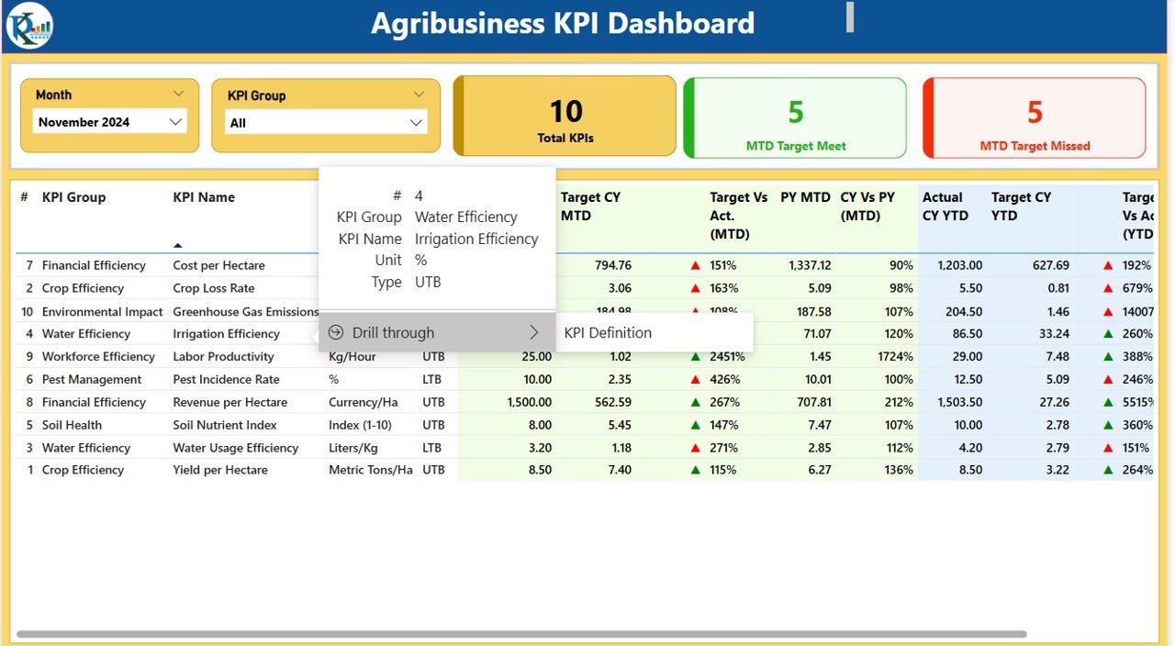1175x646 pixels.
Task: Sort by the PY MTD column header
Action: point(805,197)
